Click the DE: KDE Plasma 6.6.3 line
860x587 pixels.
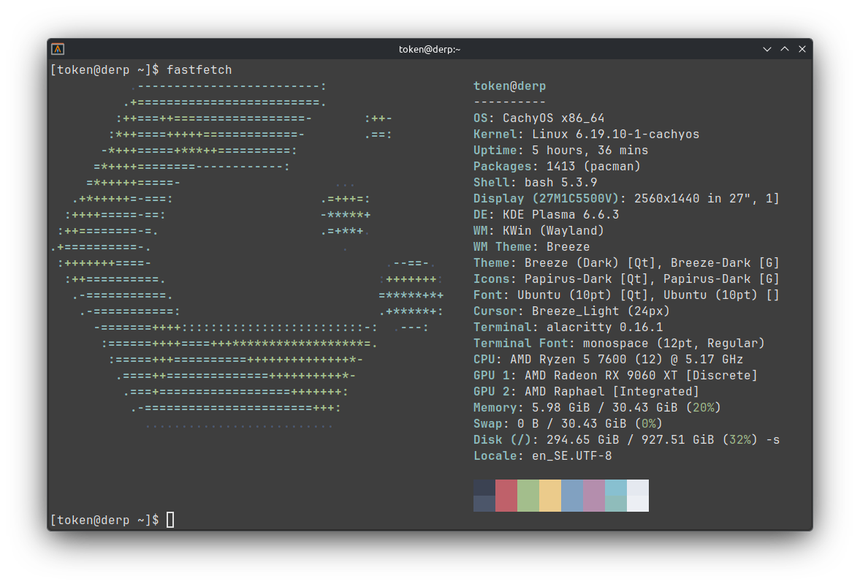click(547, 214)
